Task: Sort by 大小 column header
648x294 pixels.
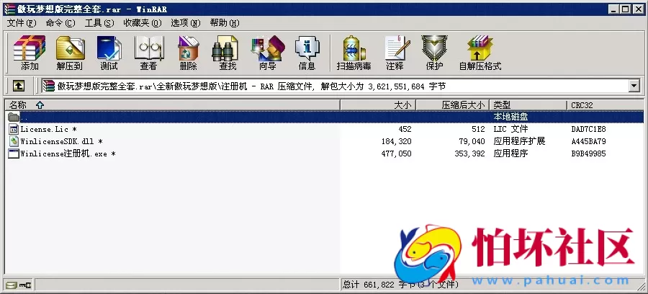Action: point(378,105)
